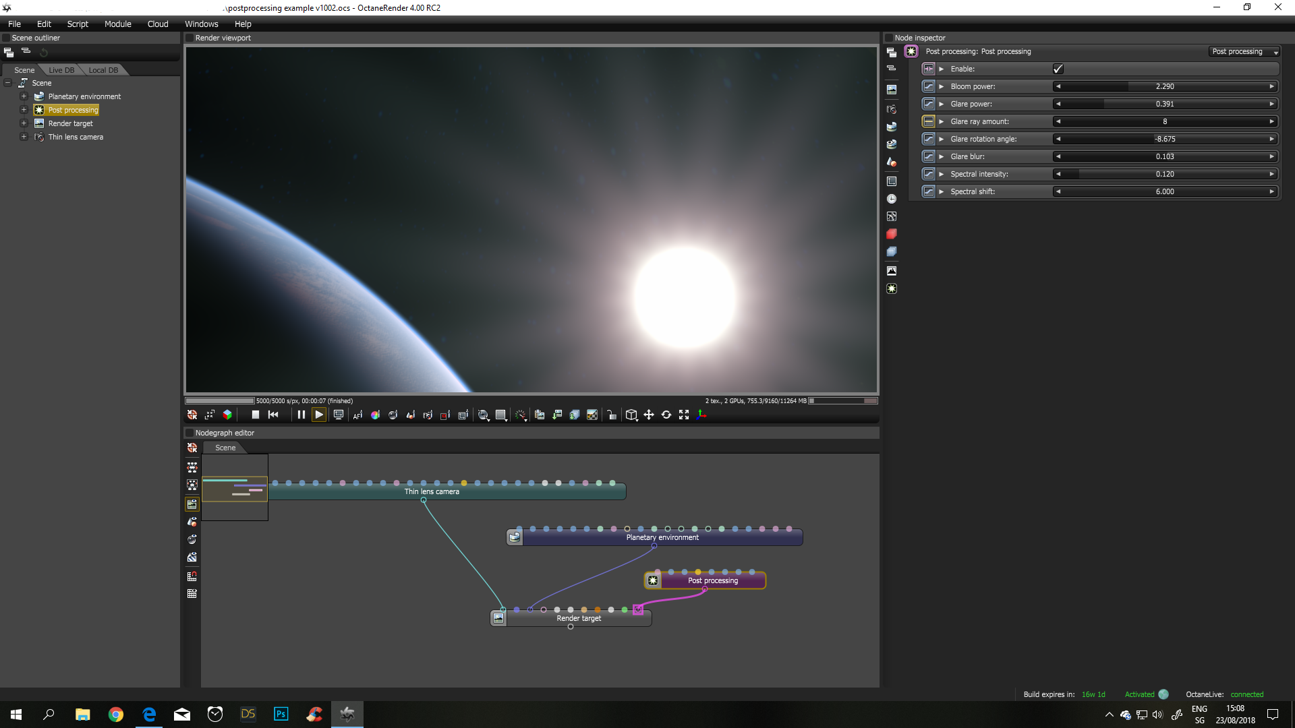Click the viewport resolution lock icon
This screenshot has width=1295, height=728.
click(x=611, y=415)
